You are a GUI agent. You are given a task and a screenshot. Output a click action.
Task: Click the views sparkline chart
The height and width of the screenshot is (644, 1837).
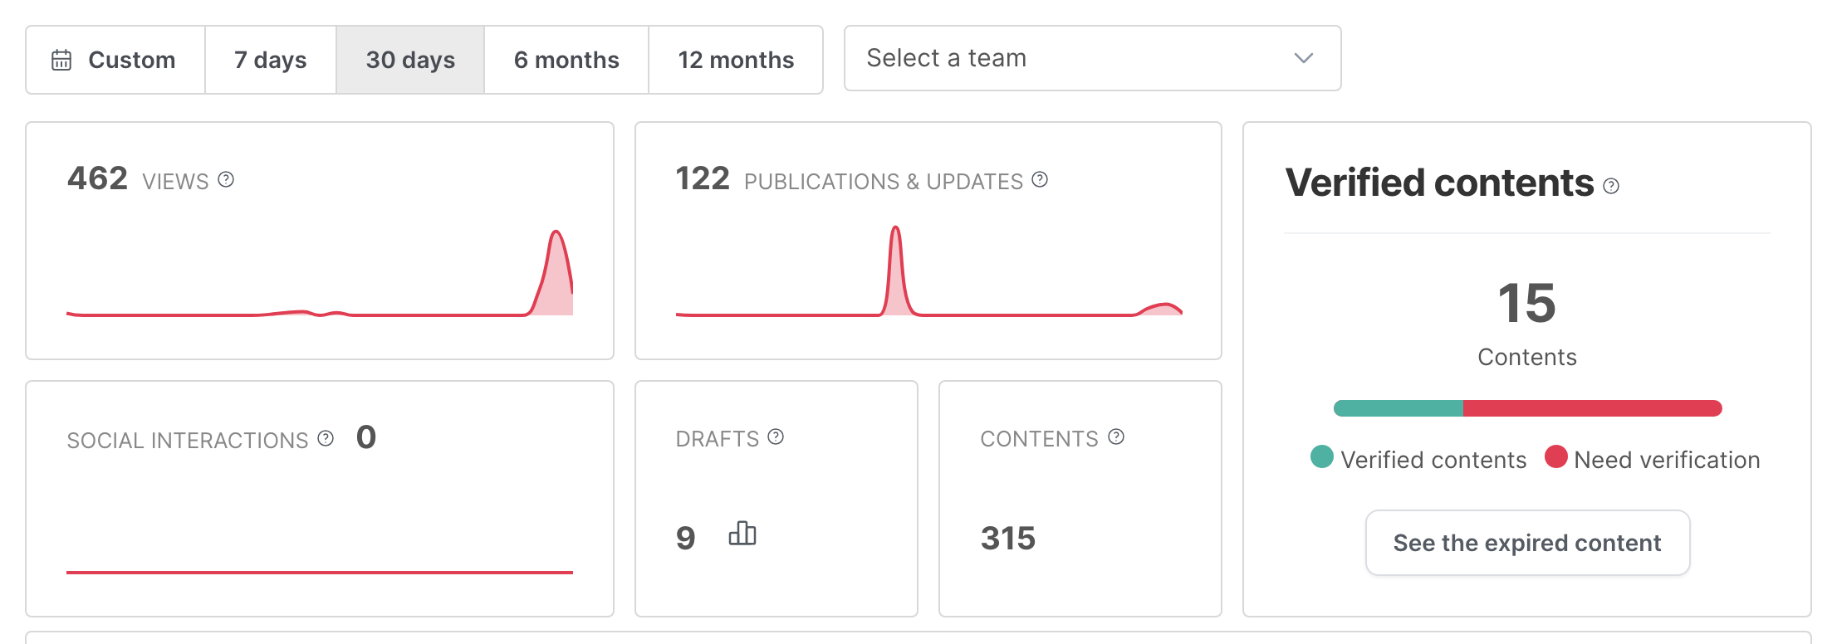320,273
